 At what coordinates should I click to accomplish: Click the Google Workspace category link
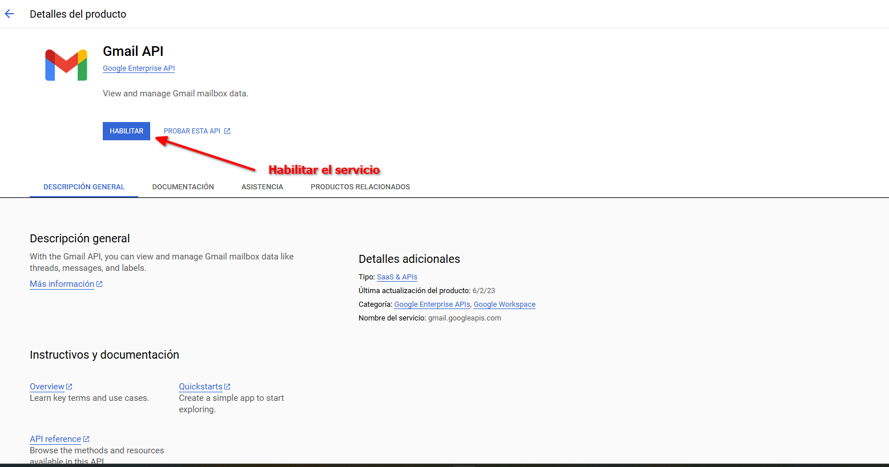(504, 304)
